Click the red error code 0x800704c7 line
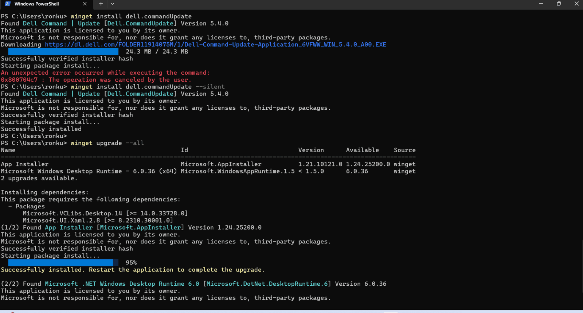The width and height of the screenshot is (583, 313). pos(96,80)
